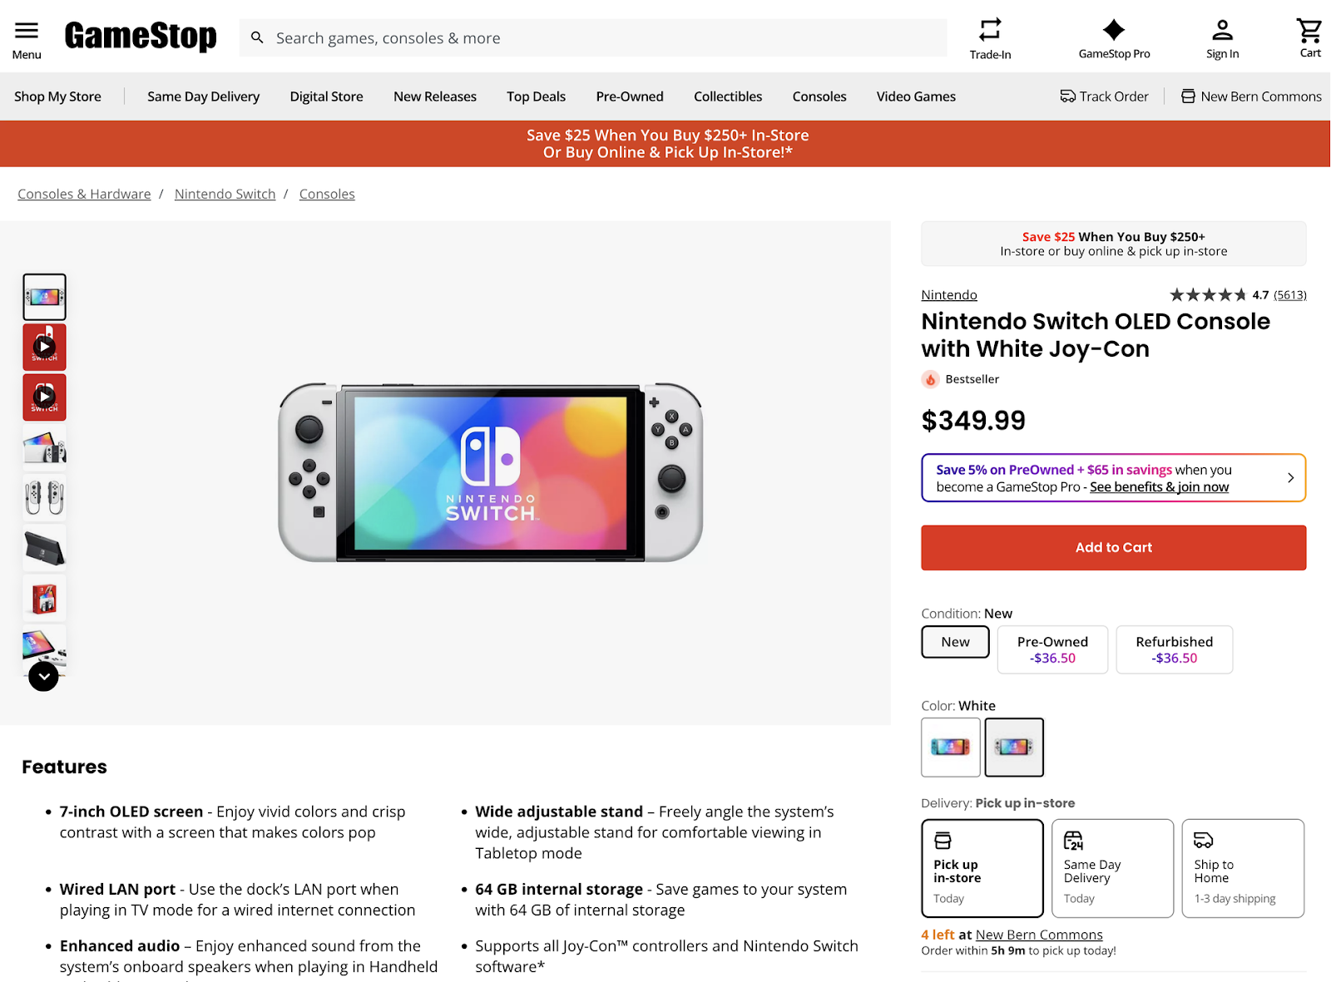Switch to the Top Deals section
The width and height of the screenshot is (1331, 982).
click(x=536, y=96)
